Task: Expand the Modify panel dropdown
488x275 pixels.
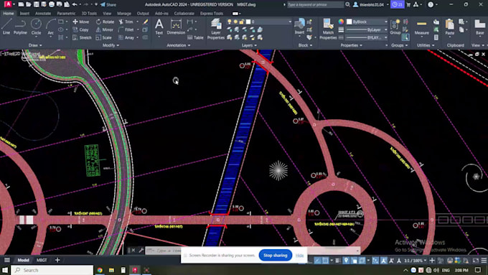Action: pos(111,45)
